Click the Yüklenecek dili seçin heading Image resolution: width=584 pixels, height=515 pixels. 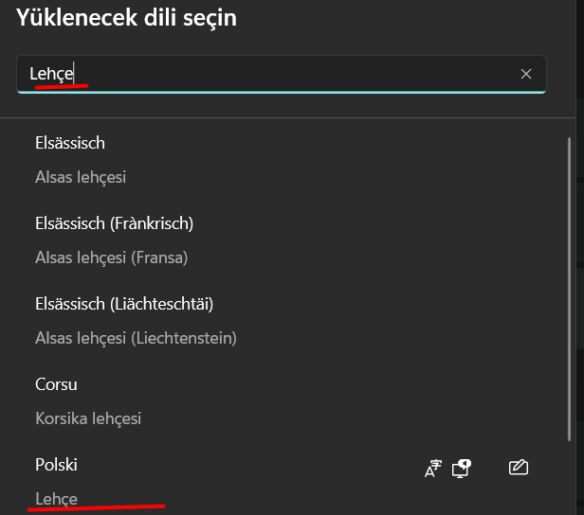click(x=126, y=17)
